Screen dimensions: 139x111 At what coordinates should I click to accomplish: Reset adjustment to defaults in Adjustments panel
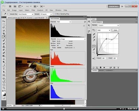tap(114, 68)
